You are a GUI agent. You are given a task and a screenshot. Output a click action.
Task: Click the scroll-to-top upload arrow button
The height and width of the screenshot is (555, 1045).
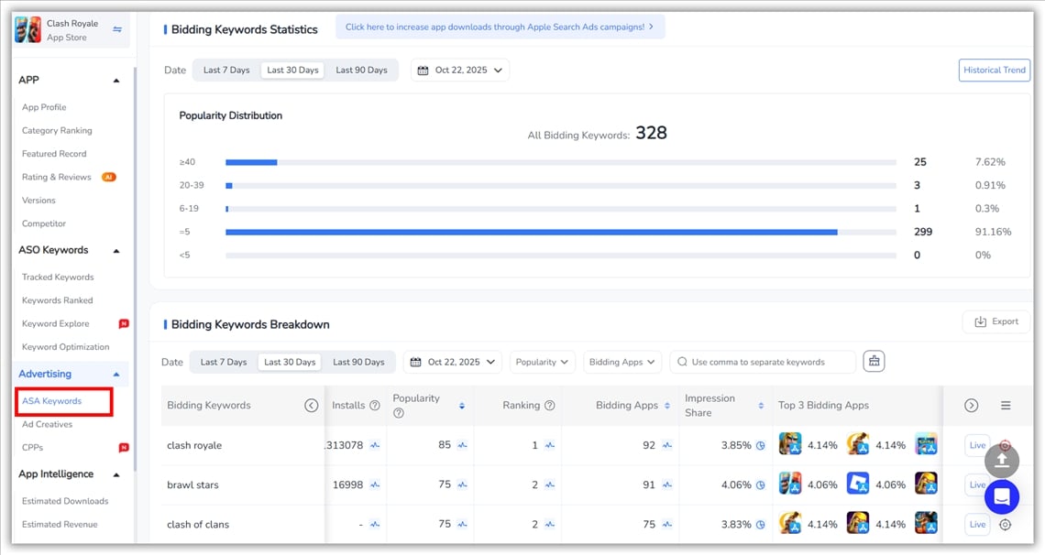tap(1001, 460)
